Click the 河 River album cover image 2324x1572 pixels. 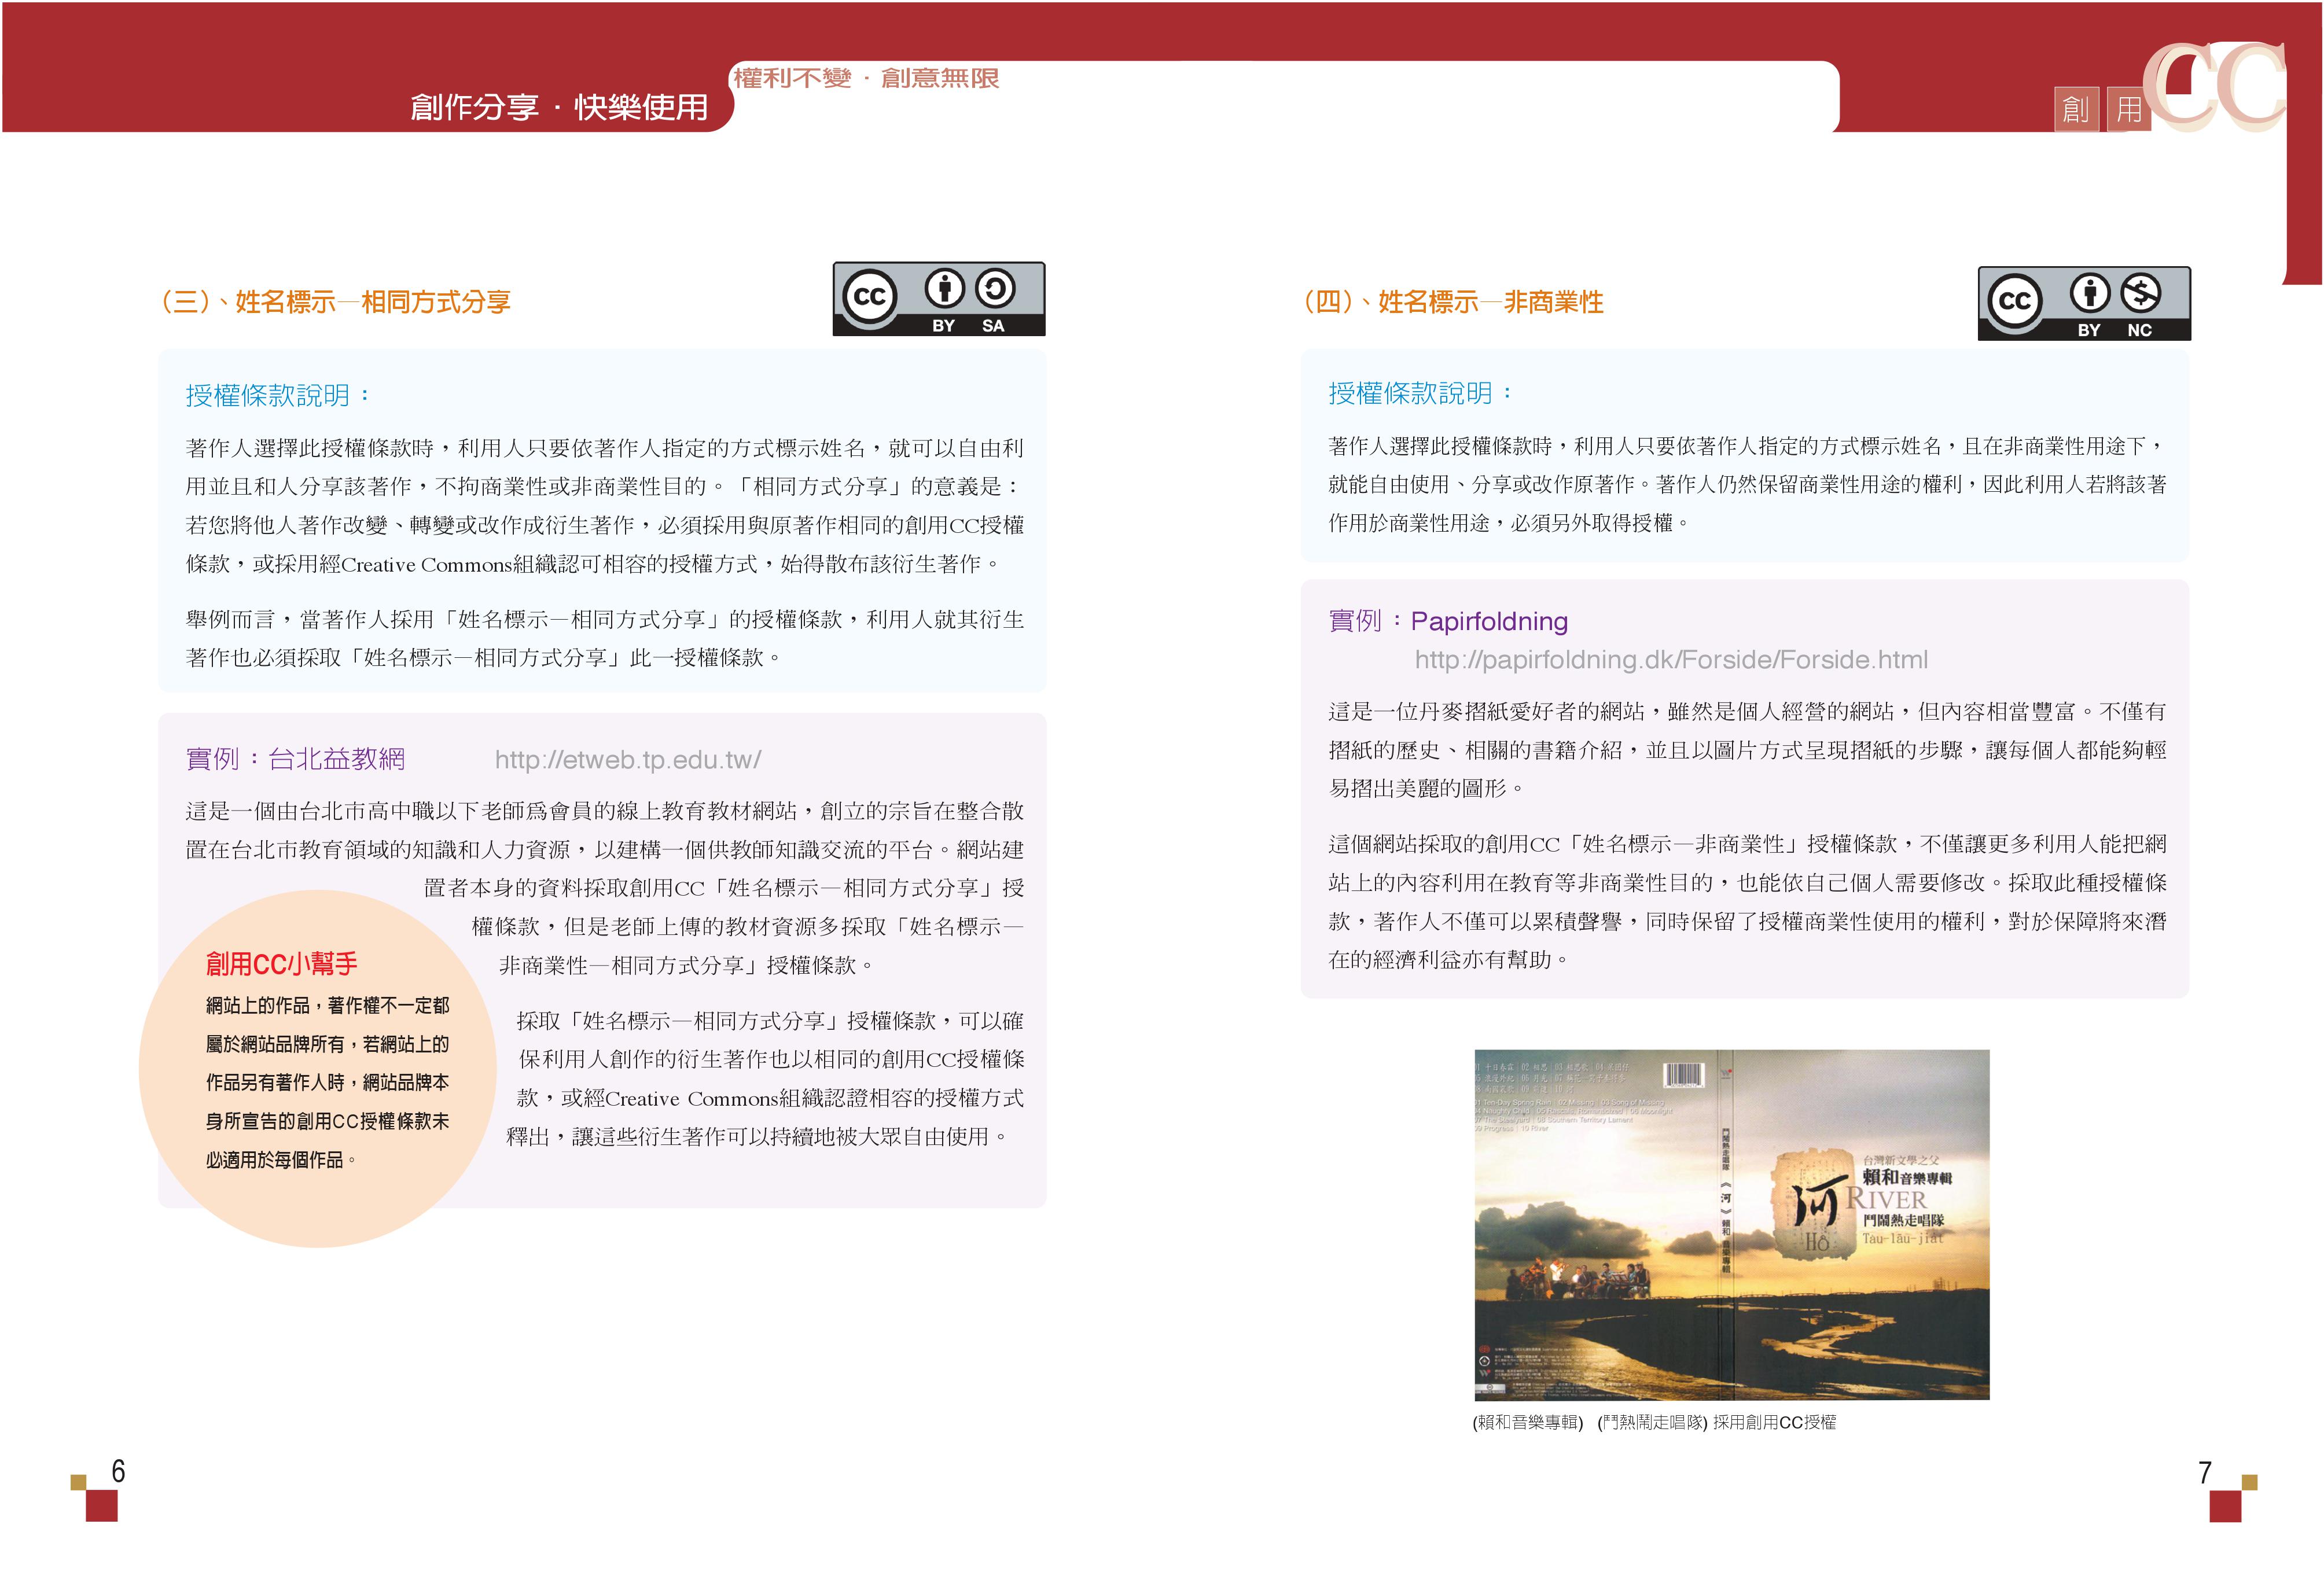click(1731, 1224)
